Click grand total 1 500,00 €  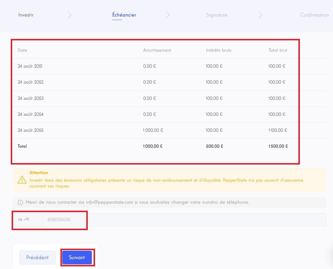coord(278,146)
